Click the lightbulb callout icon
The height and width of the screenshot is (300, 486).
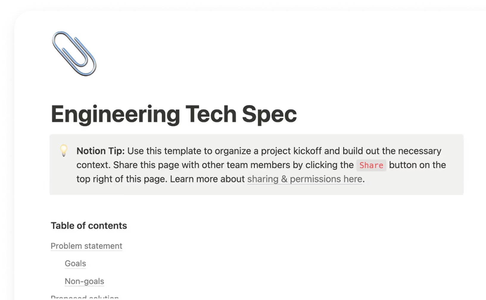click(64, 151)
